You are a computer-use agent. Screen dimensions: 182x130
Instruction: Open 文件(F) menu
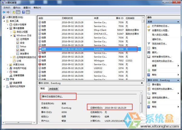click(7, 8)
